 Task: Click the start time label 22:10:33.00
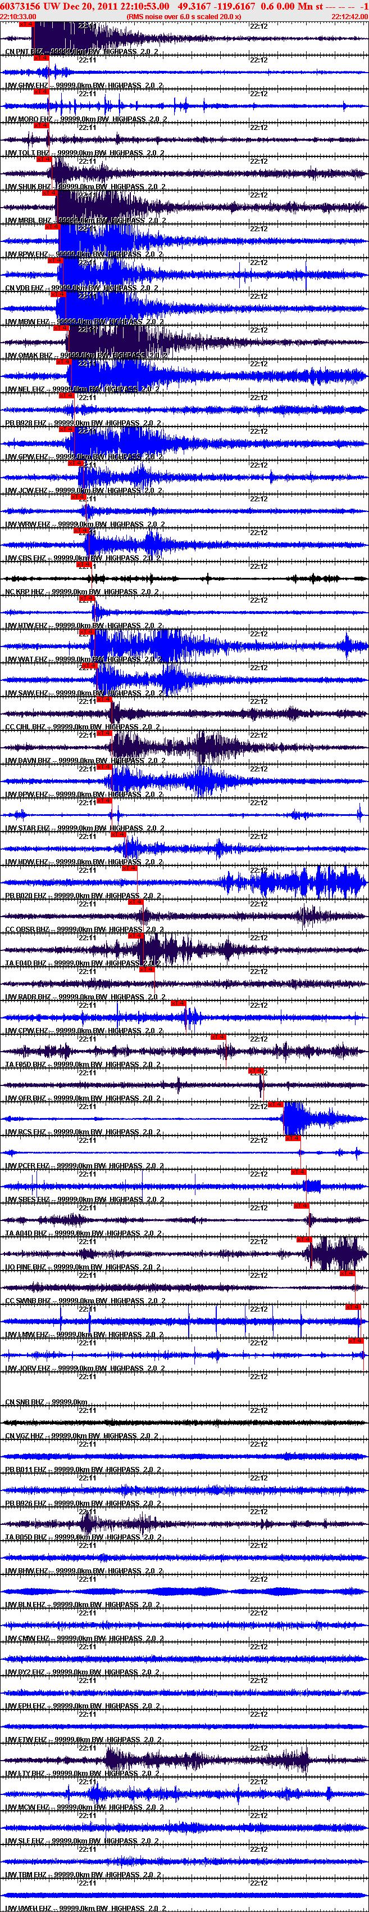pos(19,16)
